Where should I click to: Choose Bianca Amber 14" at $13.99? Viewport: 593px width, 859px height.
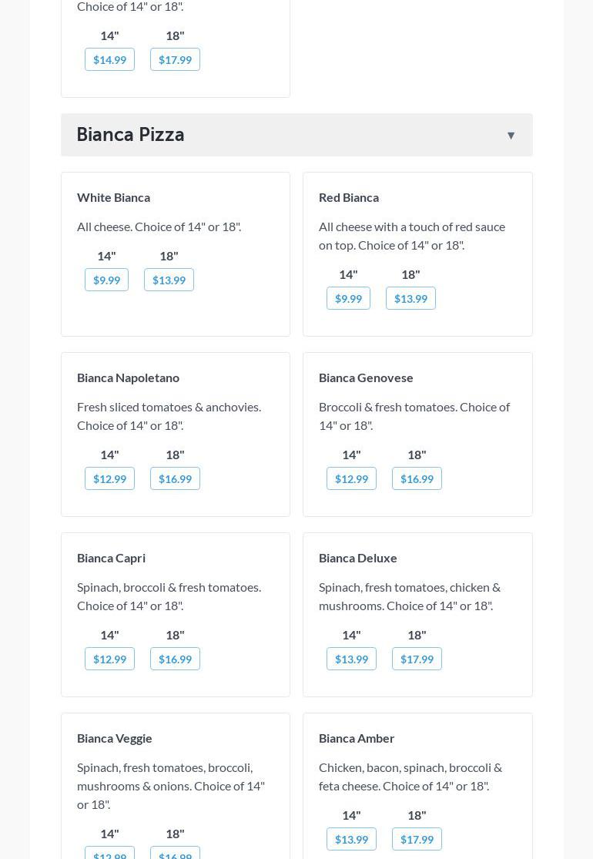pyautogui.click(x=351, y=839)
